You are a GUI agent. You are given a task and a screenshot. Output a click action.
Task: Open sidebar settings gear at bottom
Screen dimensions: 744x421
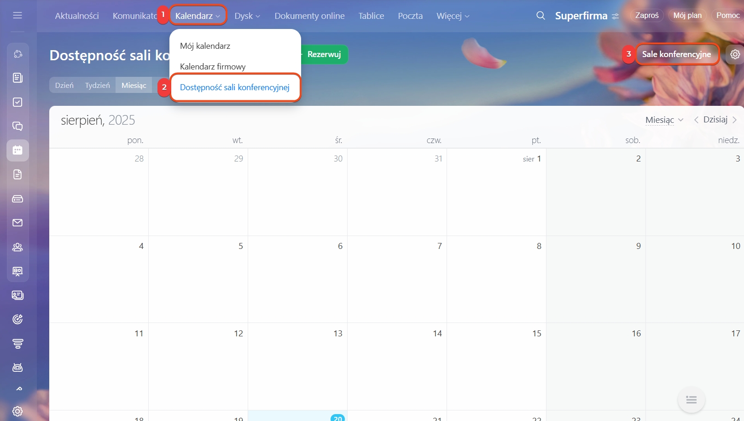click(x=17, y=411)
